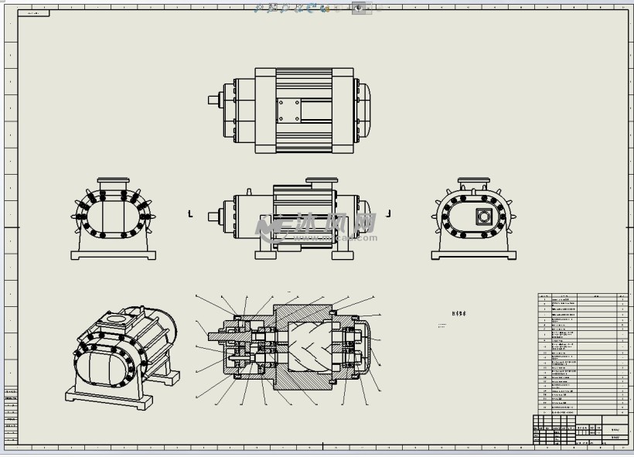Toggle the Hide/Show Items eye button
Image resolution: width=634 pixels, height=457 pixels.
(x=359, y=8)
